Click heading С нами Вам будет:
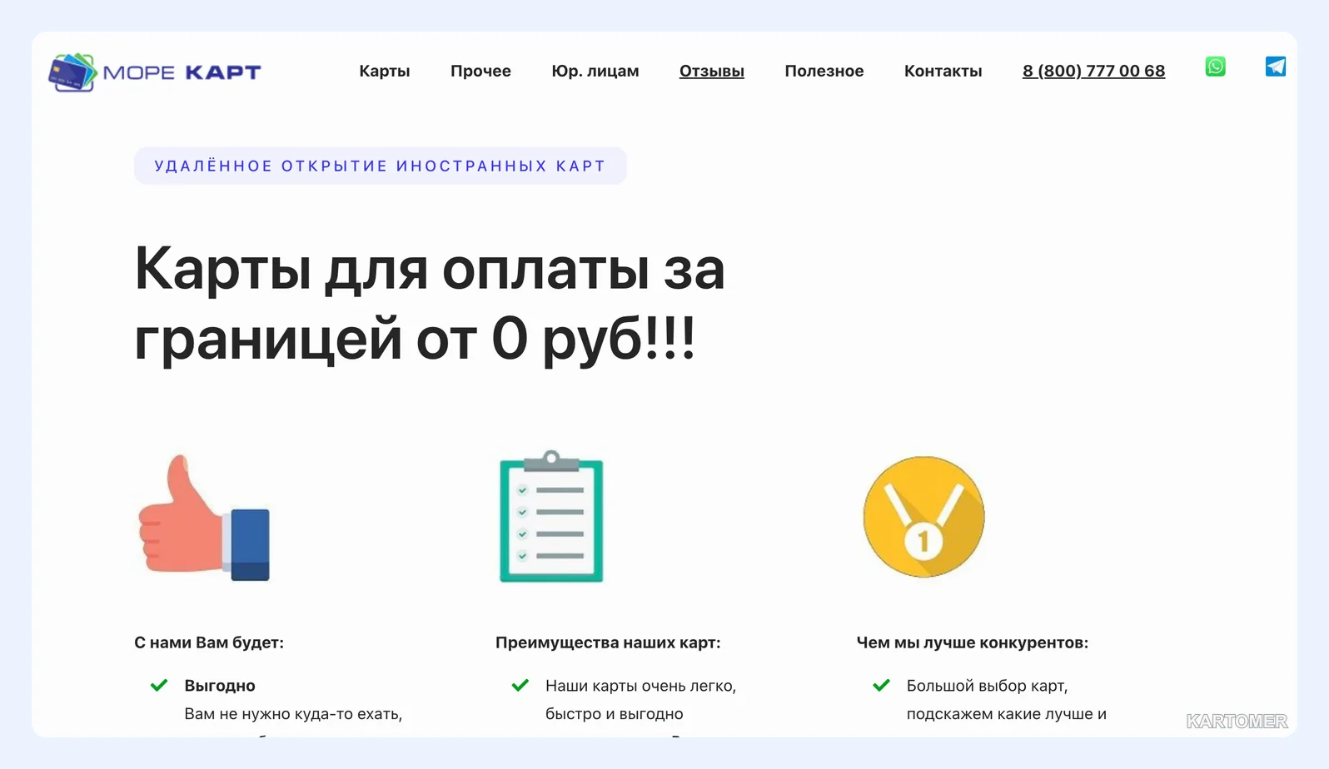 [209, 642]
